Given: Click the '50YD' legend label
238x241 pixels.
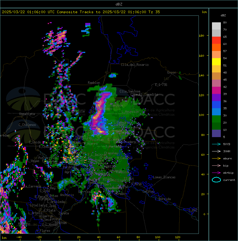Looking at the screenshot, I should [227, 144].
